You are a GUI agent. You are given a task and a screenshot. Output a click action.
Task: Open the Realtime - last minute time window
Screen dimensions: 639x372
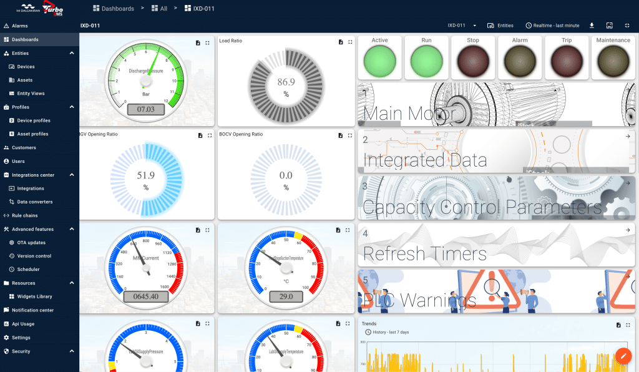[x=552, y=26]
